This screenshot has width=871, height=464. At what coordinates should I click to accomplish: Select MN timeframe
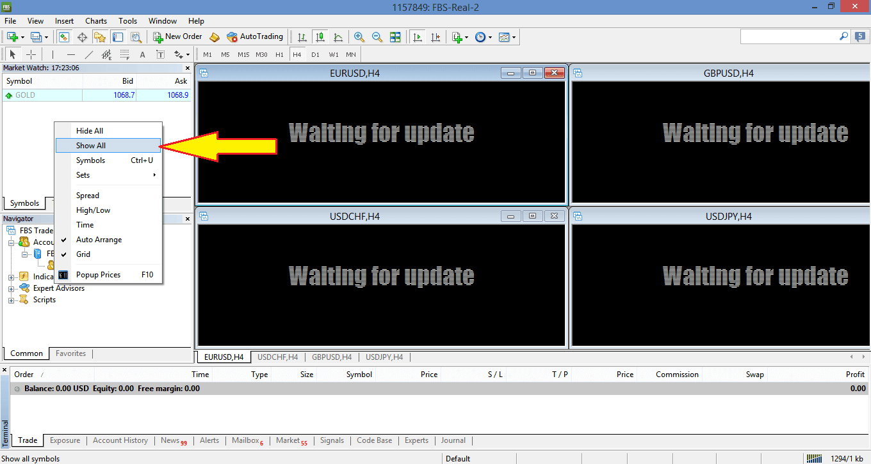tap(351, 54)
